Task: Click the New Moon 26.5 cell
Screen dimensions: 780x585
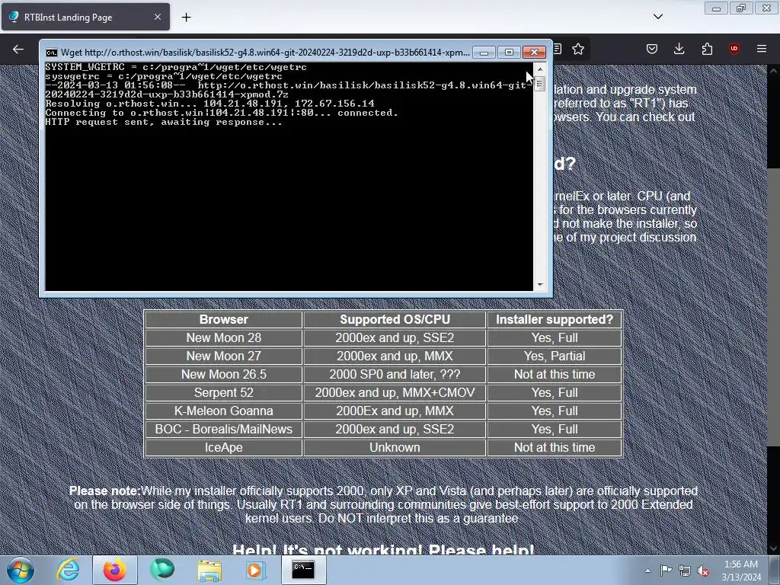Action: point(223,374)
